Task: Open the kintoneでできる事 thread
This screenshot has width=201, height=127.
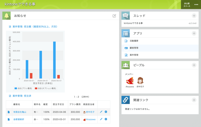Action: coord(133,23)
